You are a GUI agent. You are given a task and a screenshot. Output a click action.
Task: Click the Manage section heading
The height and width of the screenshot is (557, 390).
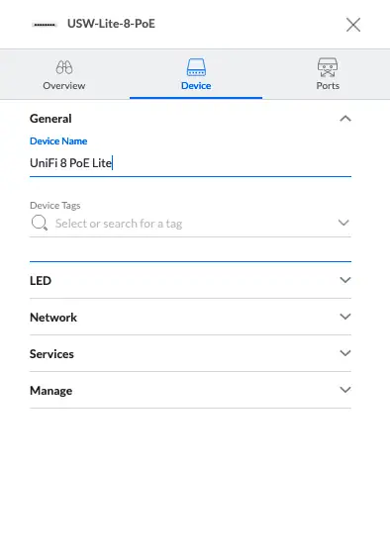pos(51,391)
